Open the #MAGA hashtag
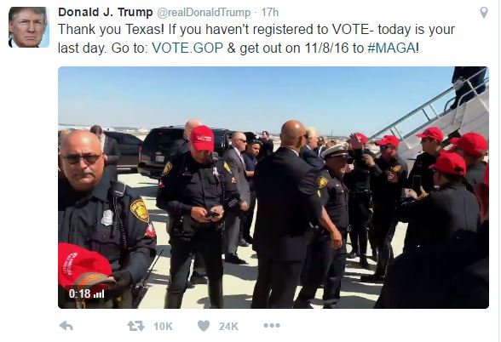This screenshot has height=342, width=501. (x=391, y=48)
